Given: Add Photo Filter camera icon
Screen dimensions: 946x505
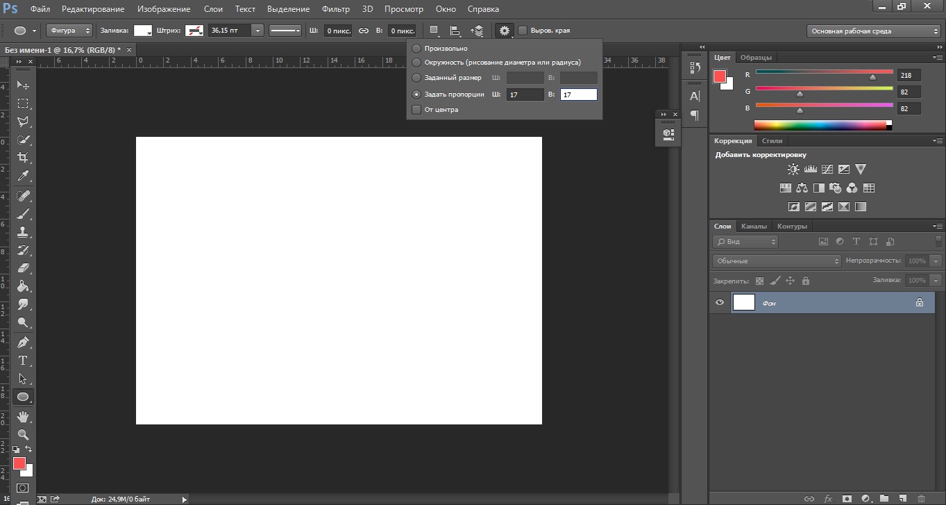Looking at the screenshot, I should coord(836,188).
